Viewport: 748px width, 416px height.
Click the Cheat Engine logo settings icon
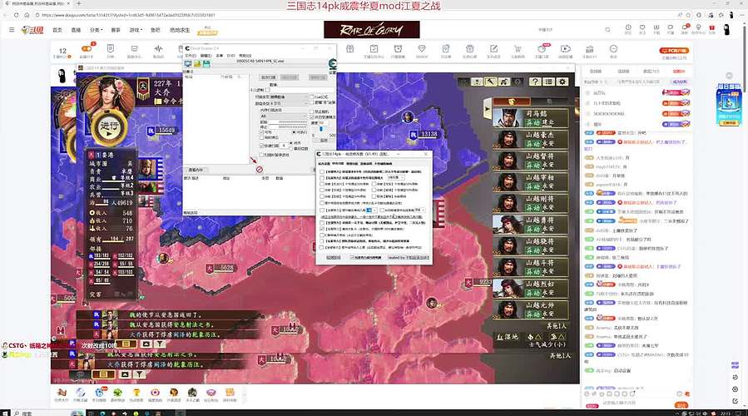[331, 64]
